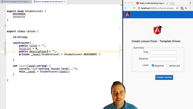Click the 'duration' parameter in constructor

(x=25, y=48)
